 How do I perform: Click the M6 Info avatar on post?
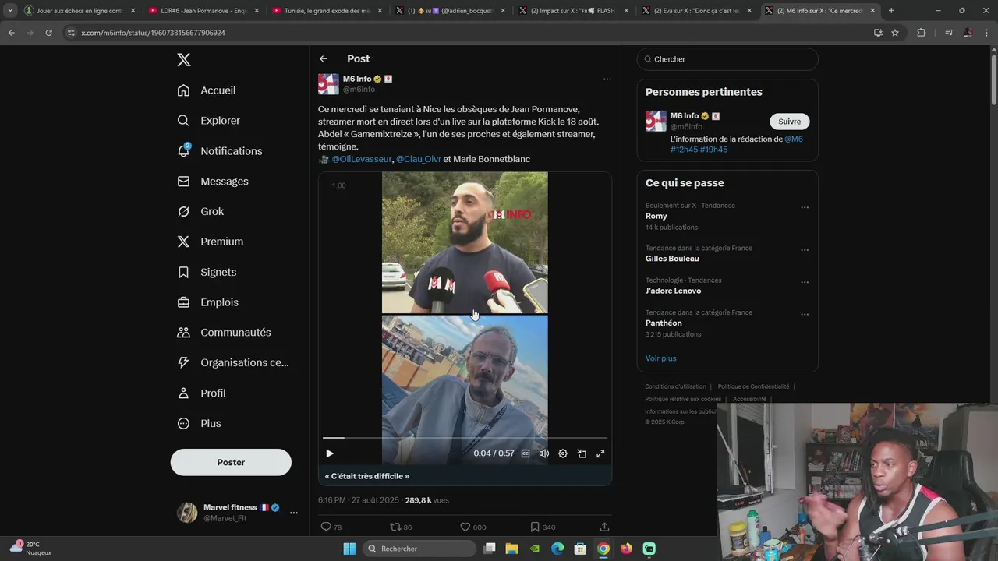click(x=328, y=84)
